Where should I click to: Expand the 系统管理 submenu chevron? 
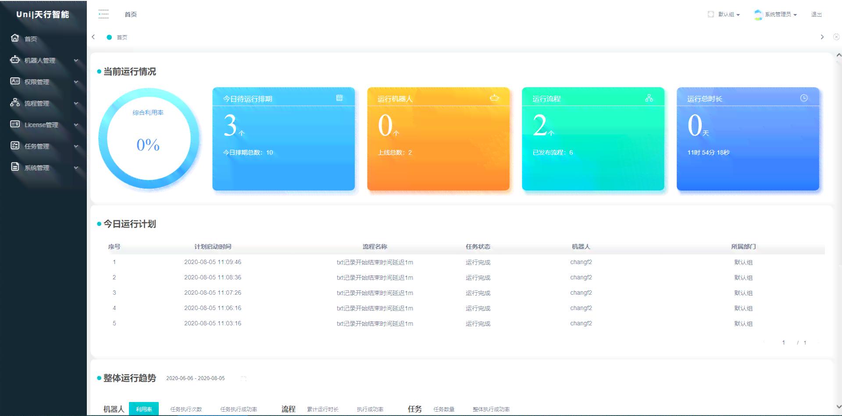tap(76, 168)
